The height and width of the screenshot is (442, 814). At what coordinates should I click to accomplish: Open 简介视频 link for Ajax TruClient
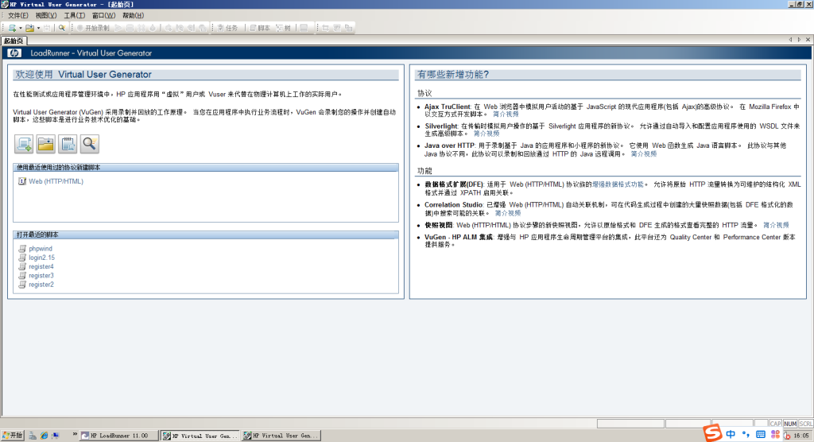pos(506,114)
